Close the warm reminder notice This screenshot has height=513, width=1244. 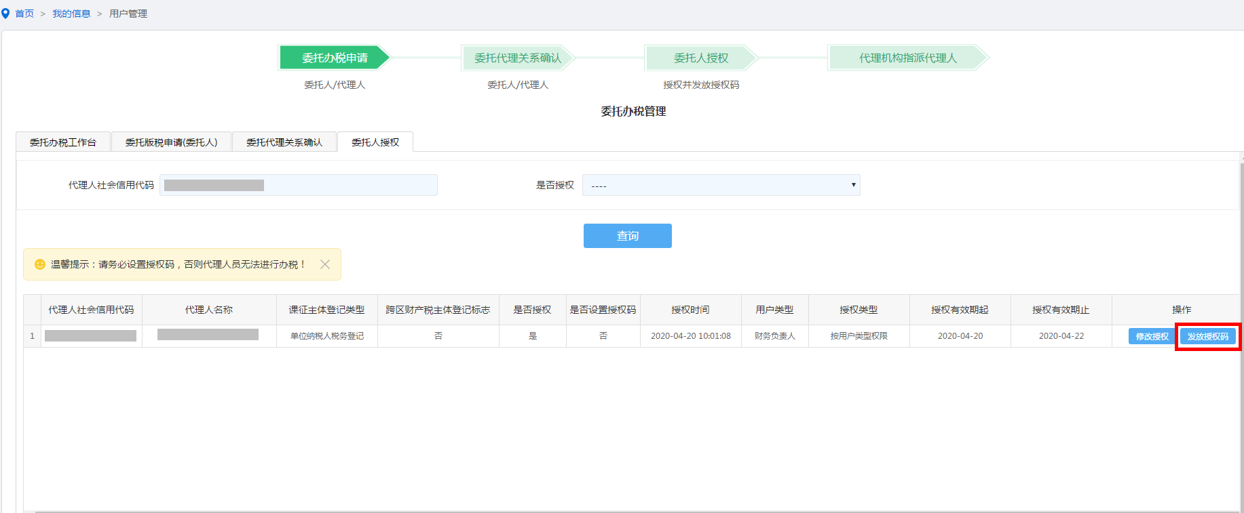click(x=325, y=264)
